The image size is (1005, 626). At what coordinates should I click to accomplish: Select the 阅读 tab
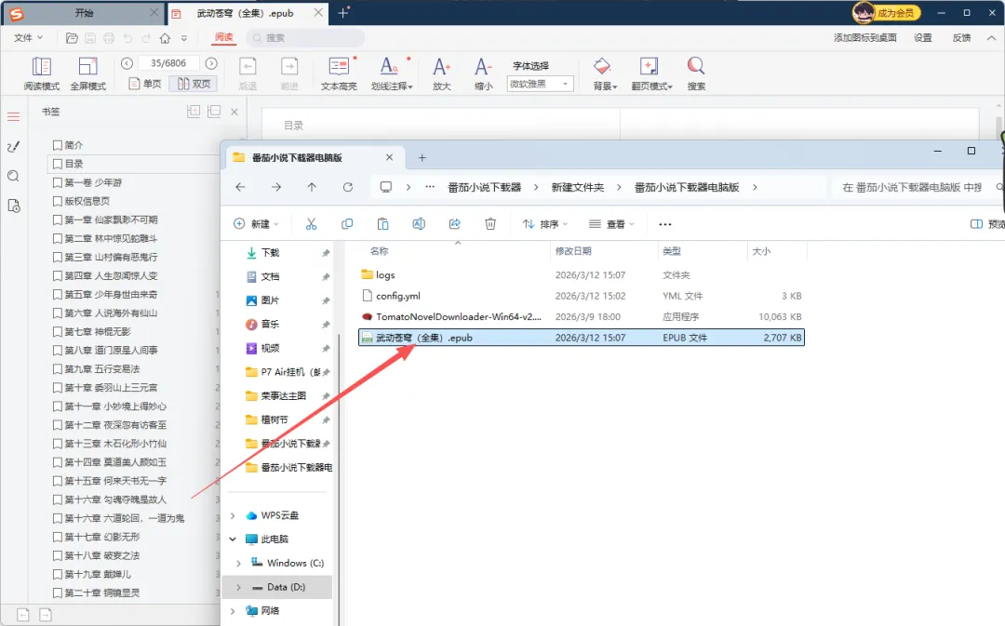click(223, 37)
